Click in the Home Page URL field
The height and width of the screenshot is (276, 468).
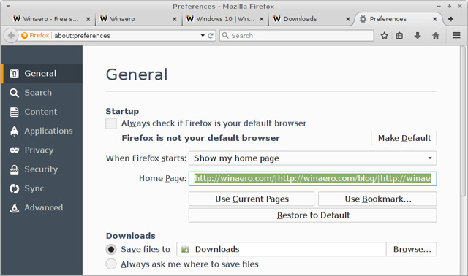(x=312, y=179)
